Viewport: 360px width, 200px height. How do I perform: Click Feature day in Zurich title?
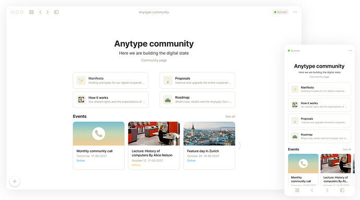(203, 151)
